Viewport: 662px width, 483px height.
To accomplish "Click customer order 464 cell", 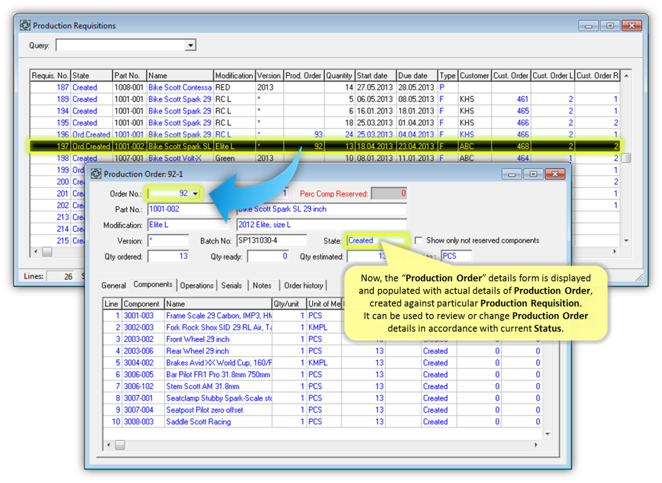I will coord(511,158).
